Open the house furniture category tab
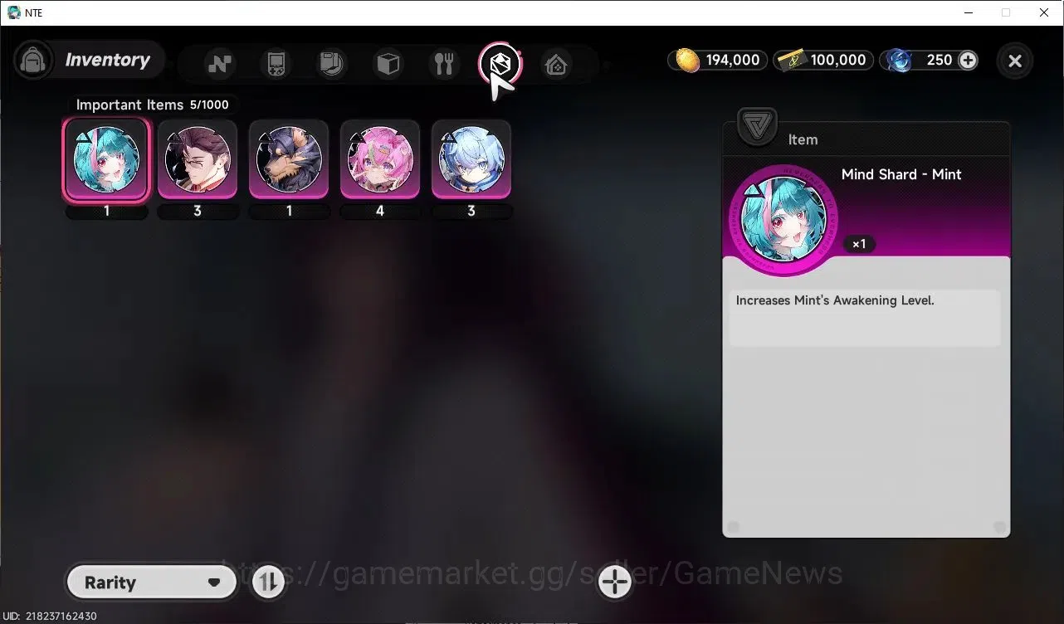This screenshot has height=624, width=1064. [556, 63]
